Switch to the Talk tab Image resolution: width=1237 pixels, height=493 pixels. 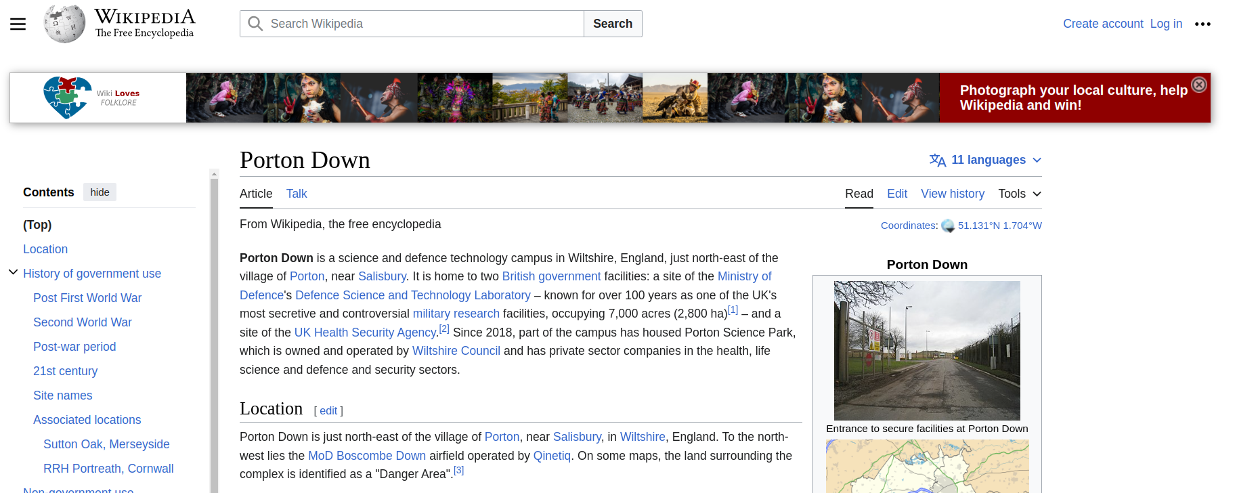[x=296, y=194]
